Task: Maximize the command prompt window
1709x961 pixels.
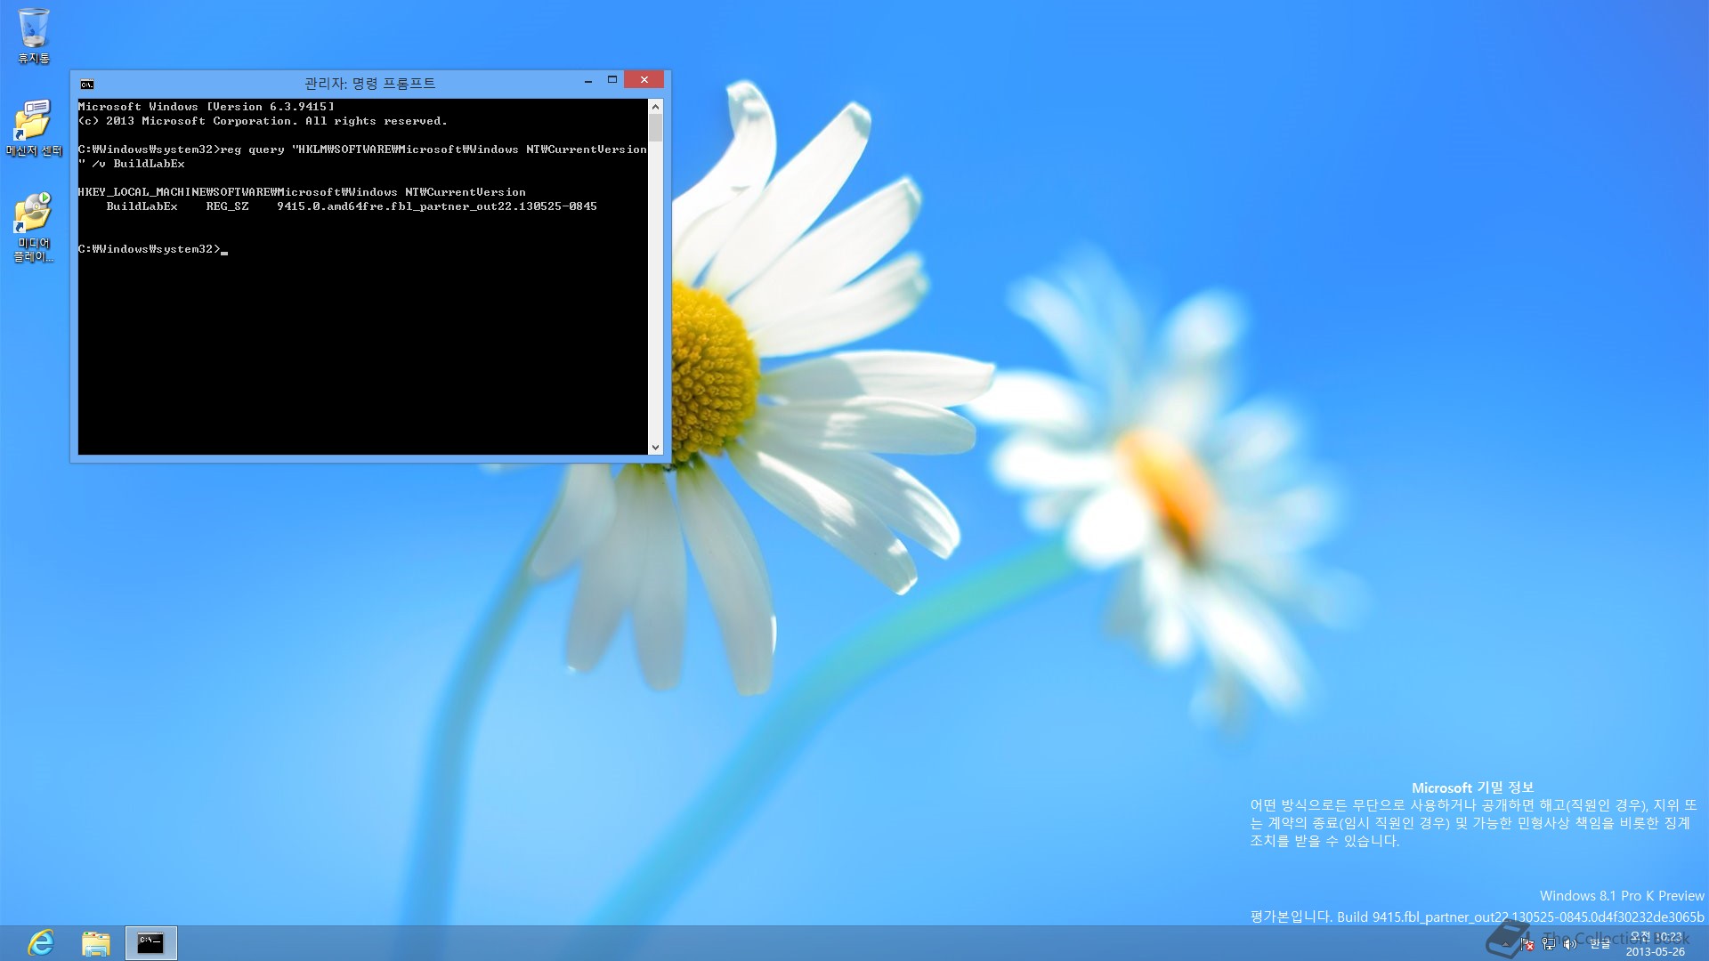Action: 612,80
